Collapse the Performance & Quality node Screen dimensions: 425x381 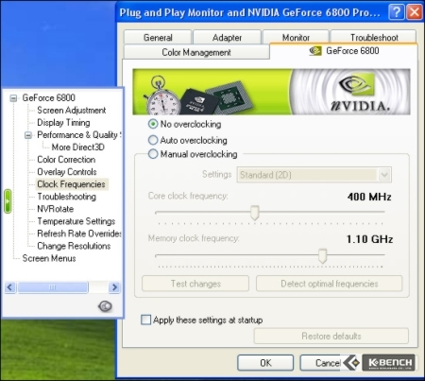28,135
